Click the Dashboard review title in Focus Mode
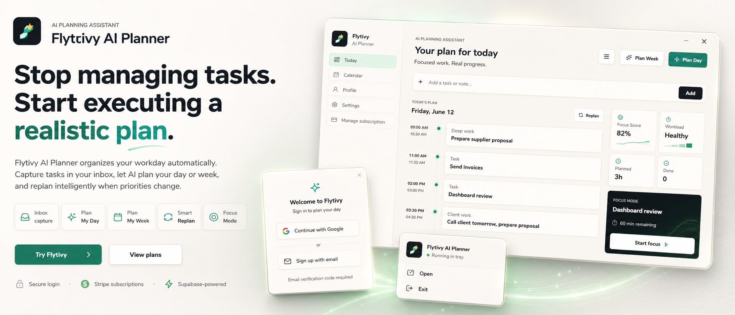 pyautogui.click(x=637, y=211)
